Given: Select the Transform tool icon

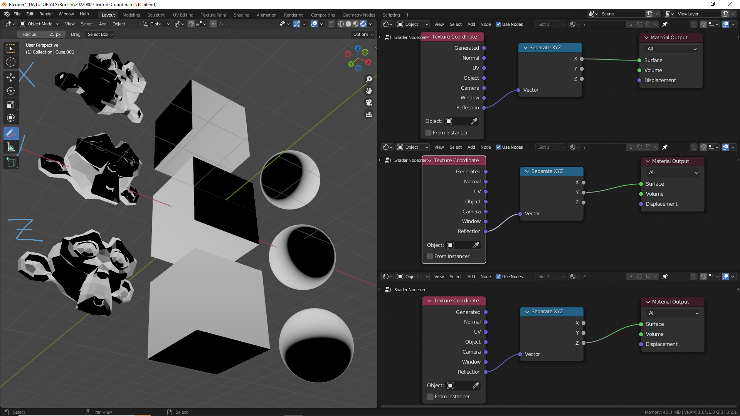Looking at the screenshot, I should click(11, 118).
